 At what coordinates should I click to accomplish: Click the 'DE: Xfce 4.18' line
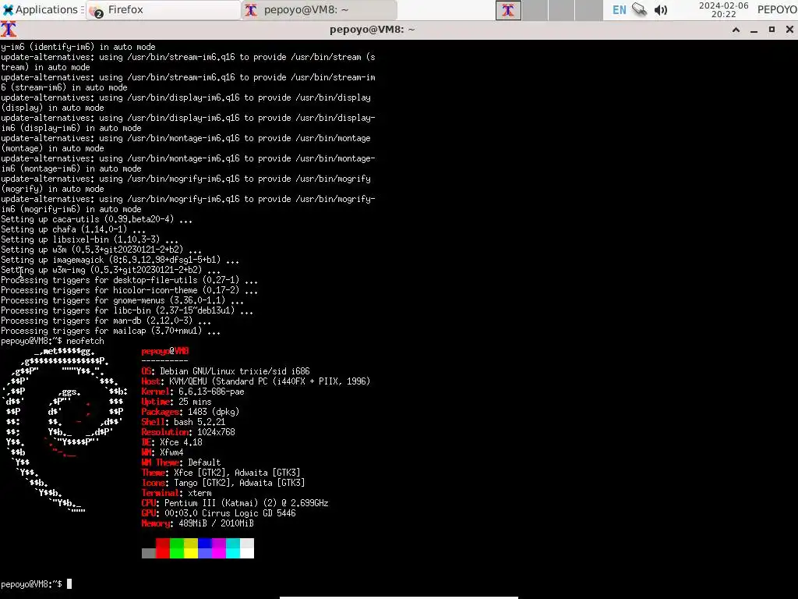click(x=172, y=443)
